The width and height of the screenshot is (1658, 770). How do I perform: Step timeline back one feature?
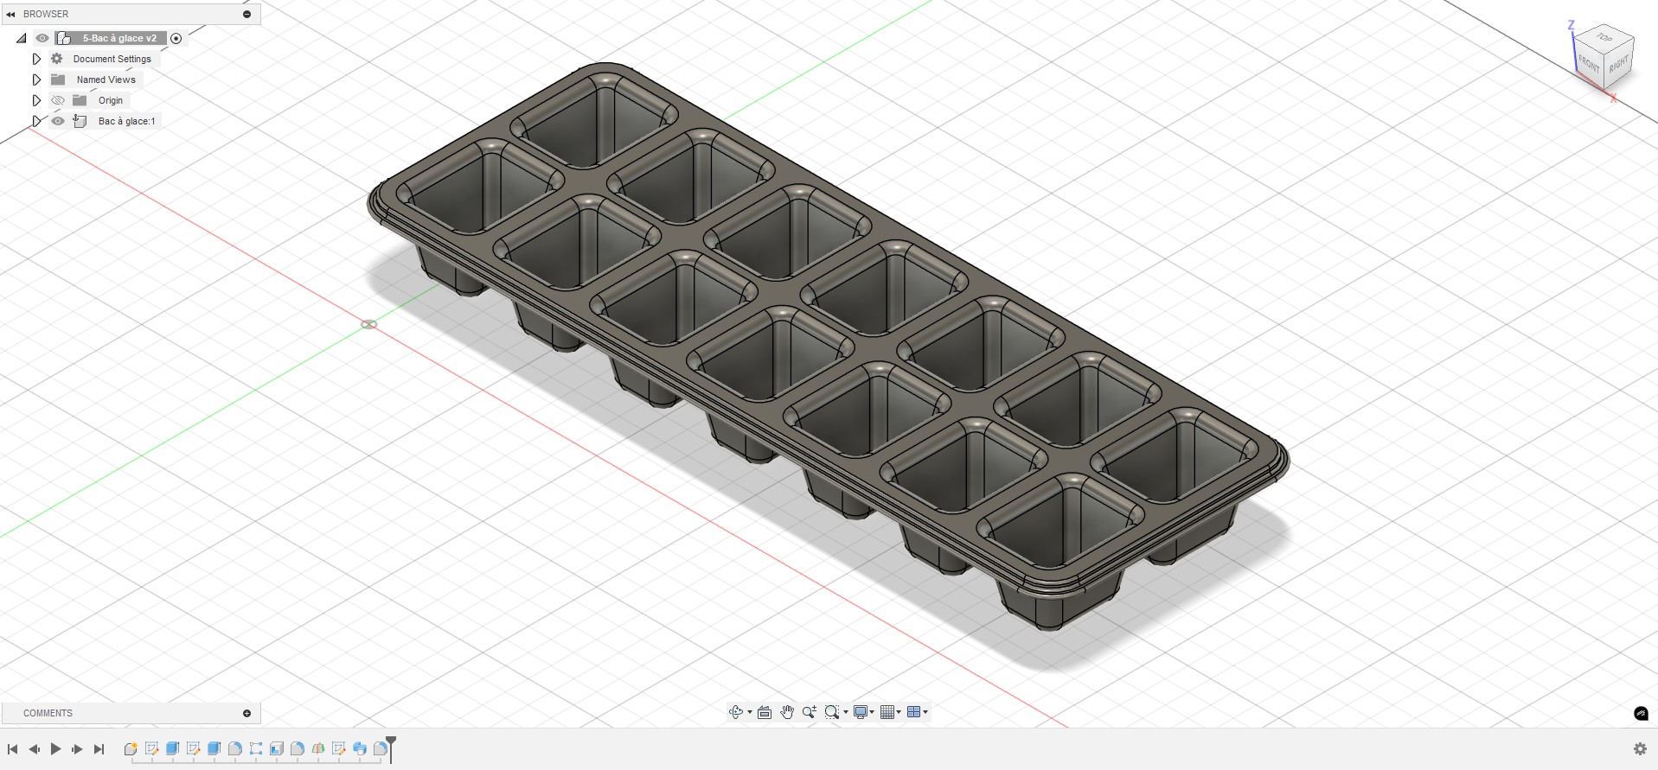(x=34, y=749)
